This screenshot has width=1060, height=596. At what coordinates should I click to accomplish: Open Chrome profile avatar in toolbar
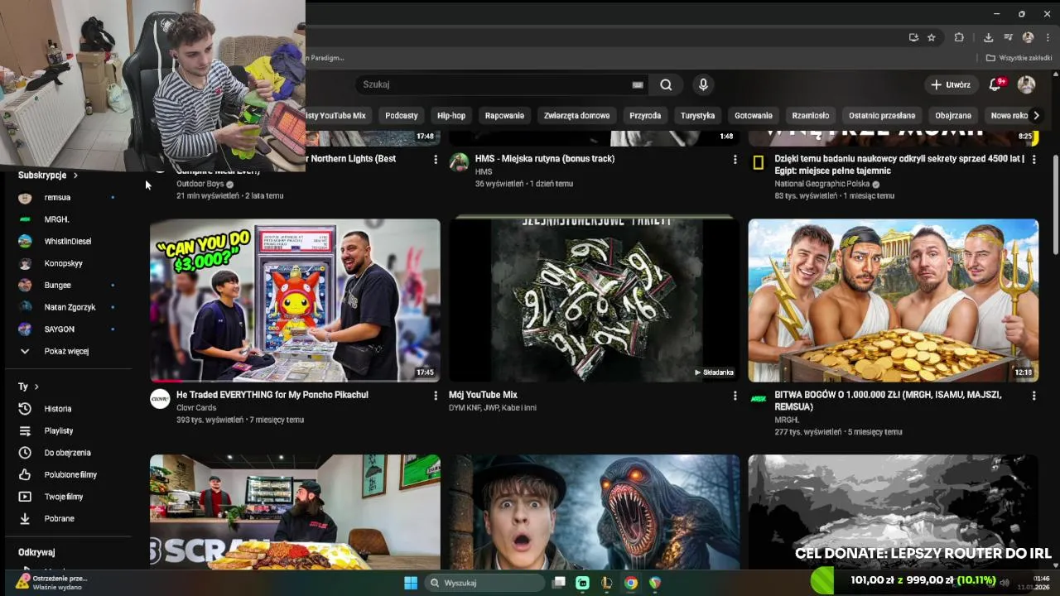(1028, 37)
